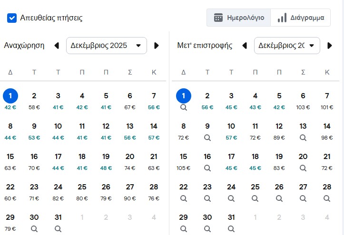Image resolution: width=344 pixels, height=235 pixels.
Task: Go to next month for Αναχώρηση
Action: pyautogui.click(x=157, y=46)
